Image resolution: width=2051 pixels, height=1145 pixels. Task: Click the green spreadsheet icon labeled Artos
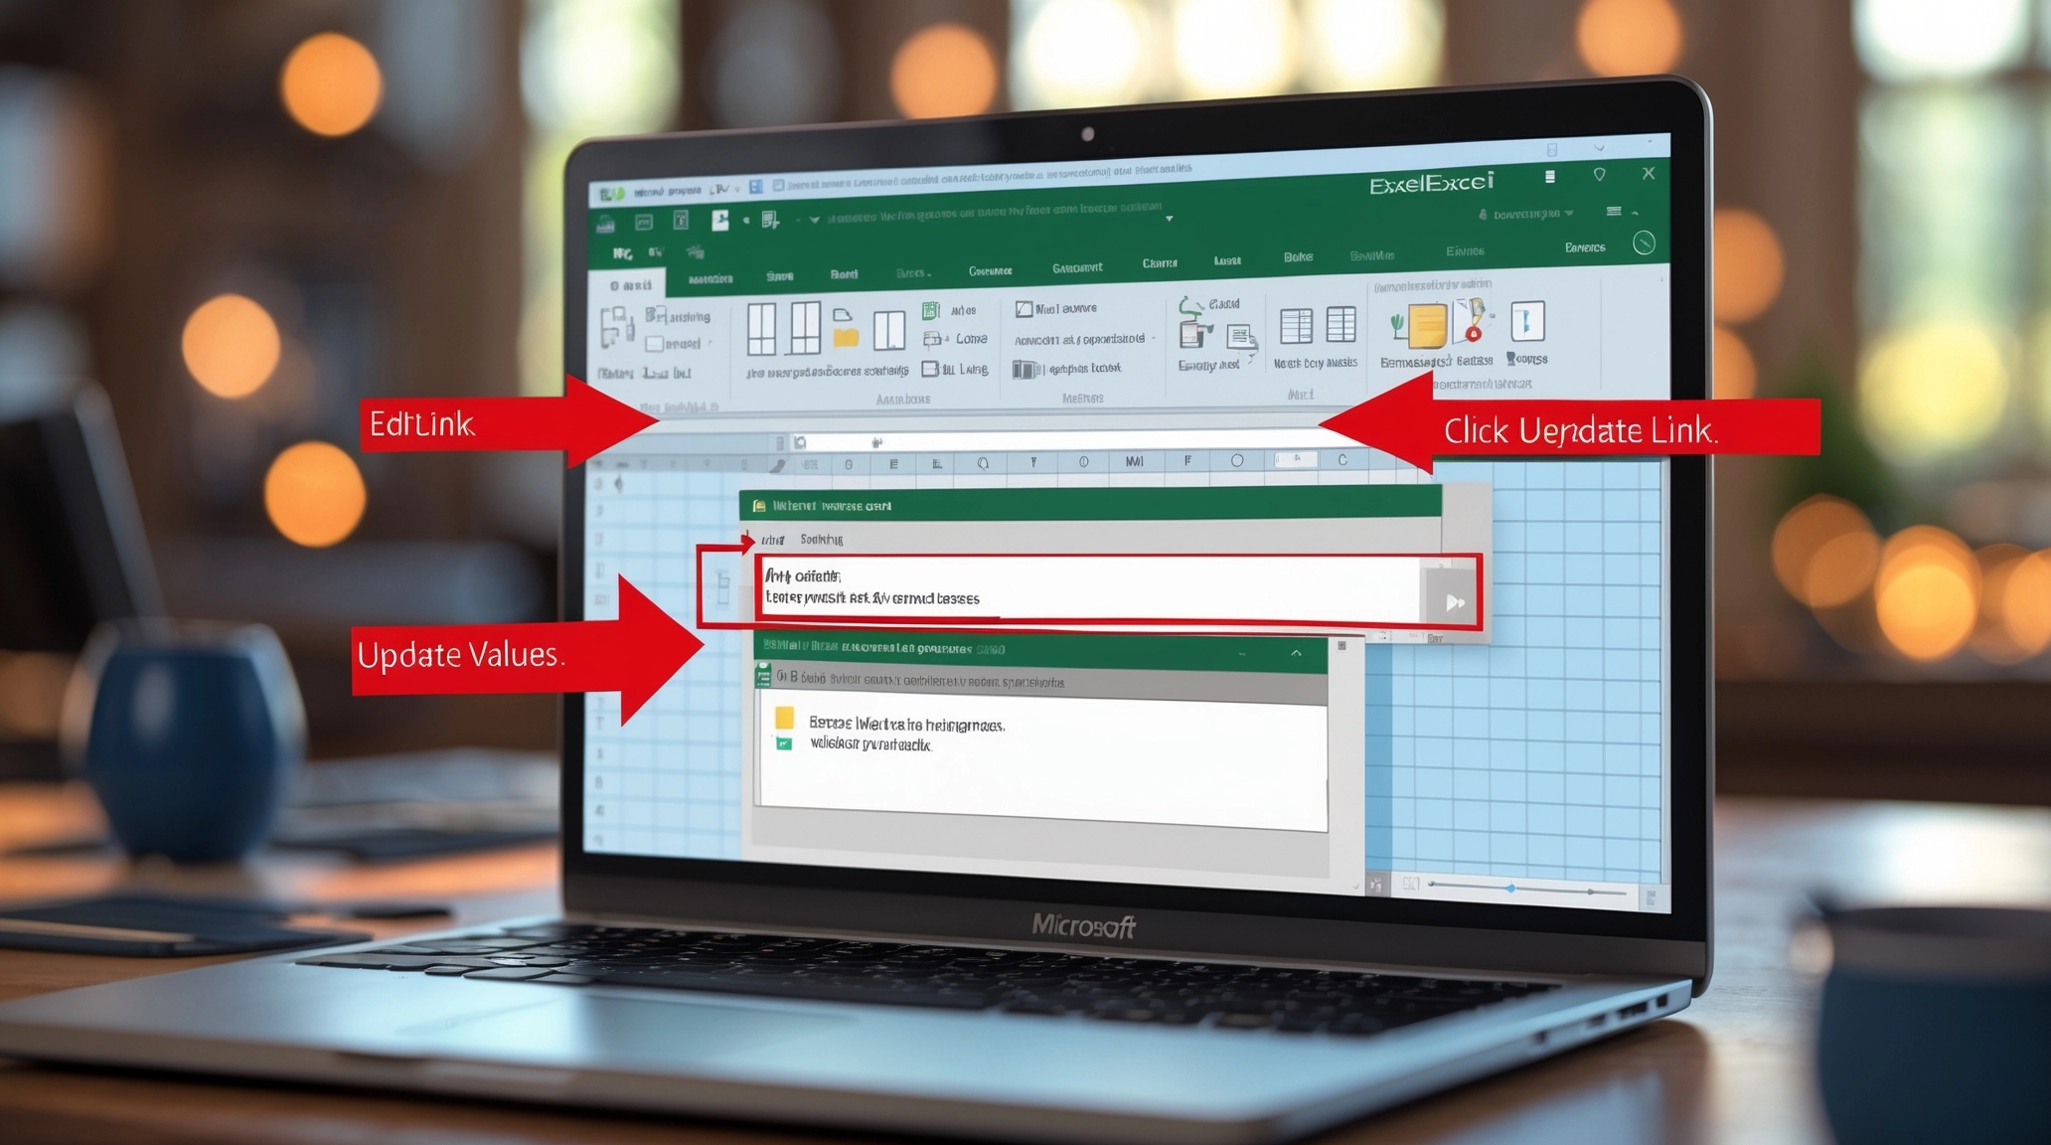(x=931, y=311)
